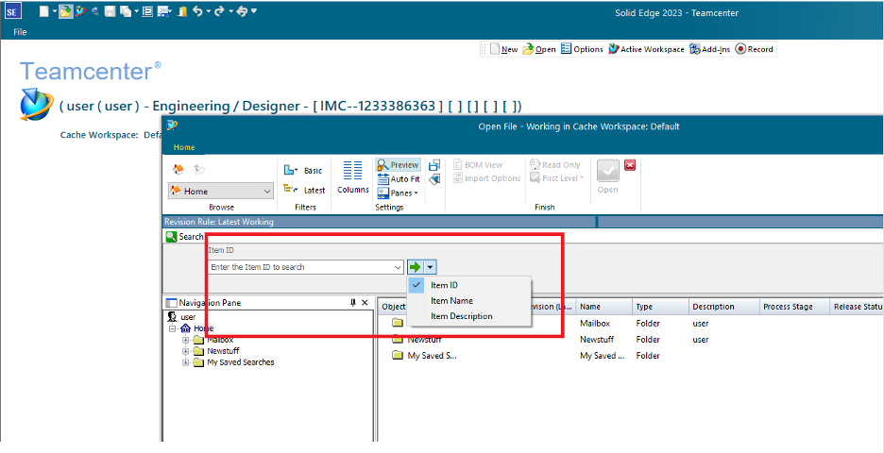Click the red cancel X icon in Finish group
884x453 pixels.
(630, 165)
